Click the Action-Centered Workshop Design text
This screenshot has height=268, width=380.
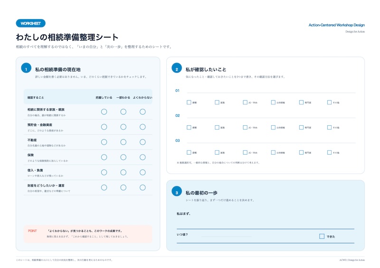[337, 25]
